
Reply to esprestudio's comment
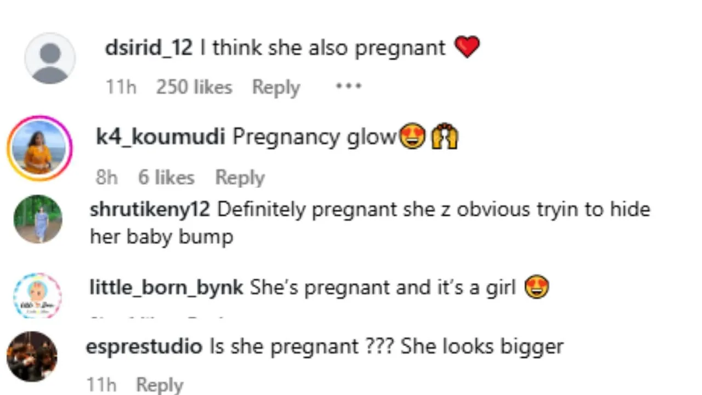(x=160, y=385)
